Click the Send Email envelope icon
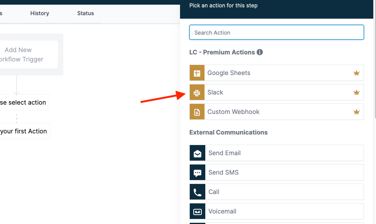This screenshot has height=224, width=376. pos(198,153)
